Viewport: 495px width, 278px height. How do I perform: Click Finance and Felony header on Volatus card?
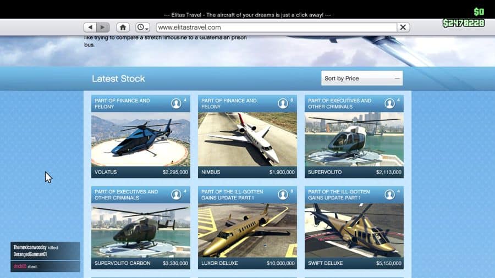(x=122, y=103)
